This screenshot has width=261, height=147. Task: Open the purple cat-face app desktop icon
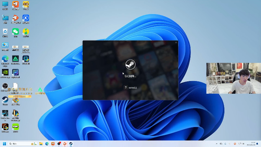[15, 74]
